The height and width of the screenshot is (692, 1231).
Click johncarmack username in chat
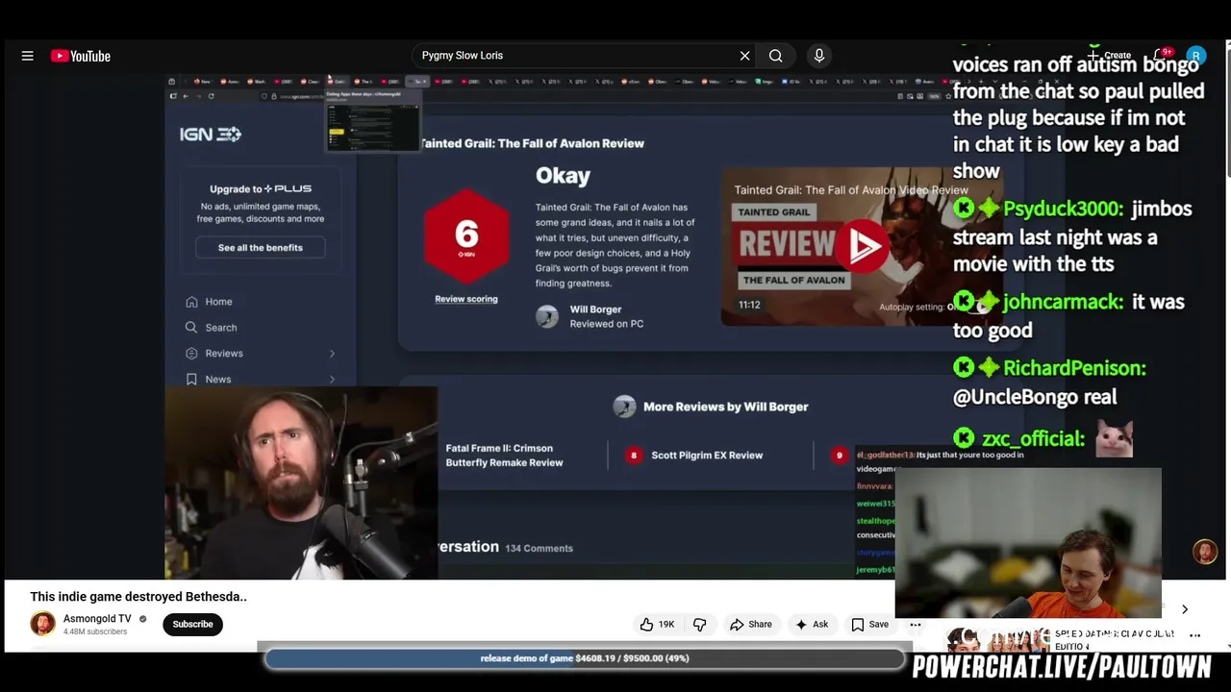point(1063,302)
